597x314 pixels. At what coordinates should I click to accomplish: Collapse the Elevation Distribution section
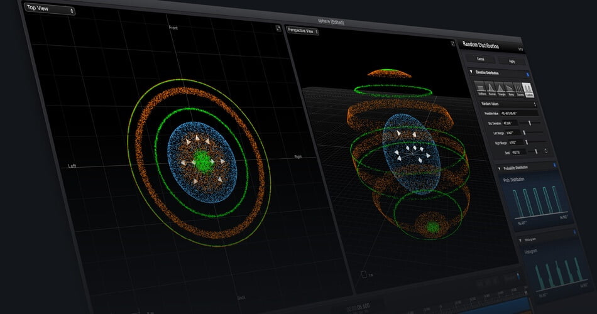pos(471,72)
